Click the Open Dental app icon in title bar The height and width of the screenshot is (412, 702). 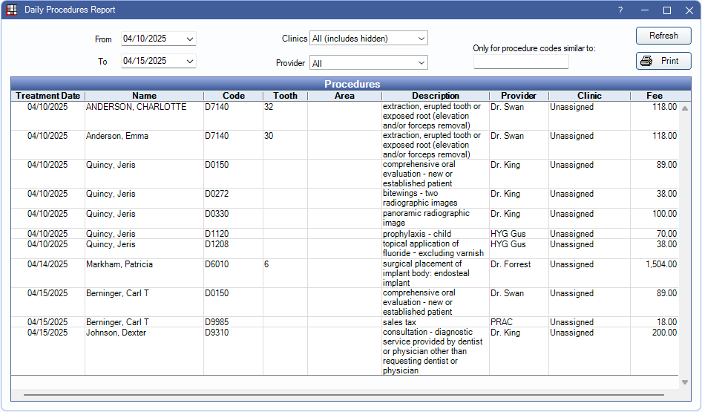pos(11,10)
